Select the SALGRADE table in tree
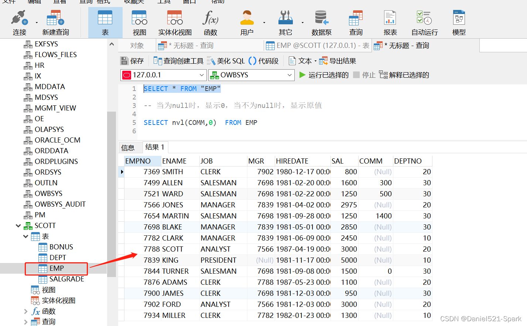The image size is (527, 326). [61, 279]
